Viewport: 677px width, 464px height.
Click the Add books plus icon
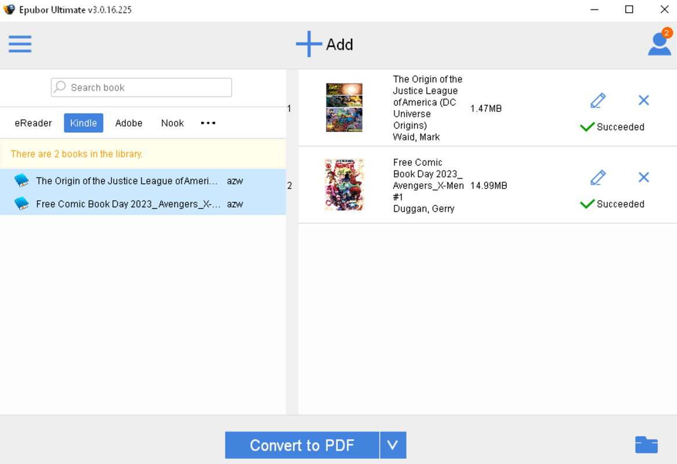pyautogui.click(x=309, y=43)
